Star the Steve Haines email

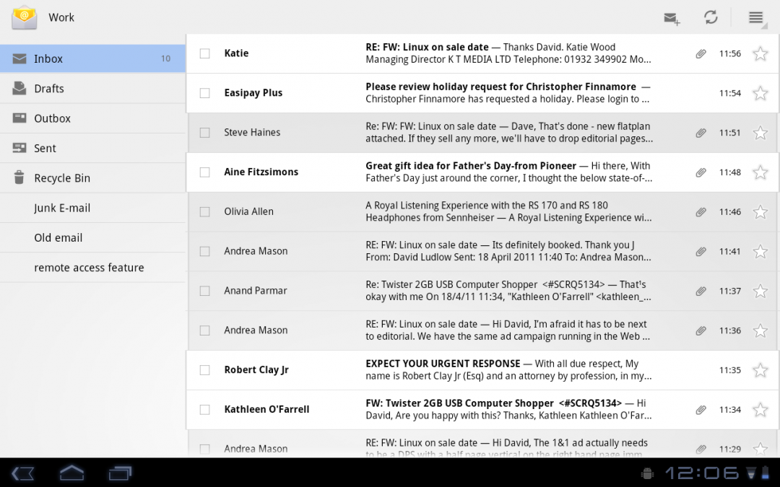(x=760, y=133)
